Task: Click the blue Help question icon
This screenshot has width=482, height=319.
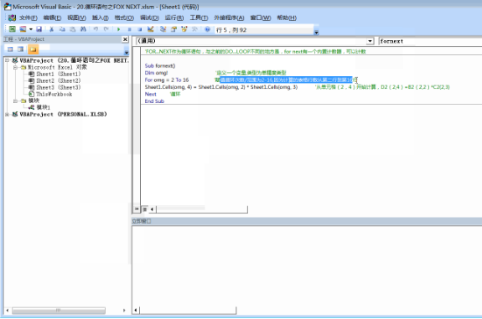Action: pyautogui.click(x=208, y=29)
